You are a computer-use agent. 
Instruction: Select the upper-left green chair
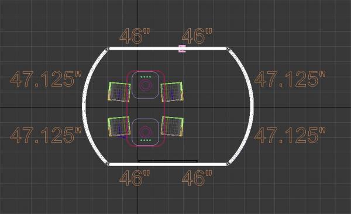tap(119, 92)
